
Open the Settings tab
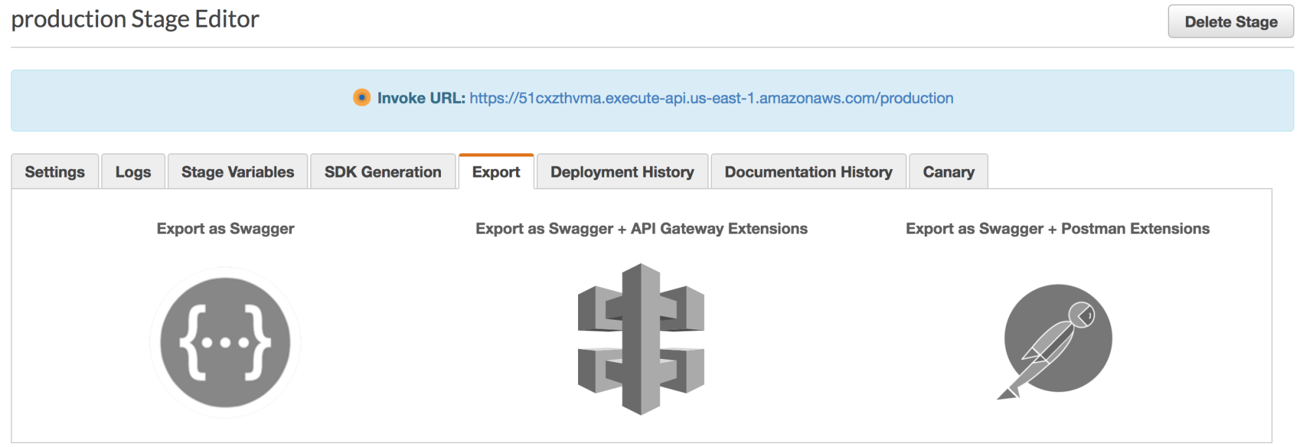(55, 172)
